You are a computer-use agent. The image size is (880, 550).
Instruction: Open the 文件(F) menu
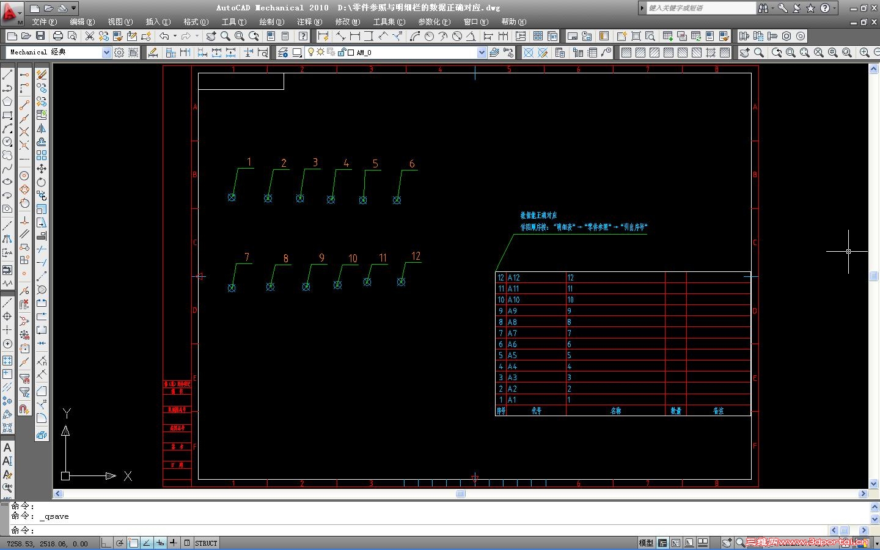pos(45,22)
